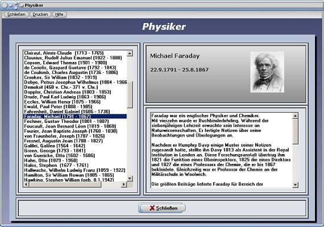Click the biography text scroll down arrow
The height and width of the screenshot is (227, 324).
(x=295, y=185)
